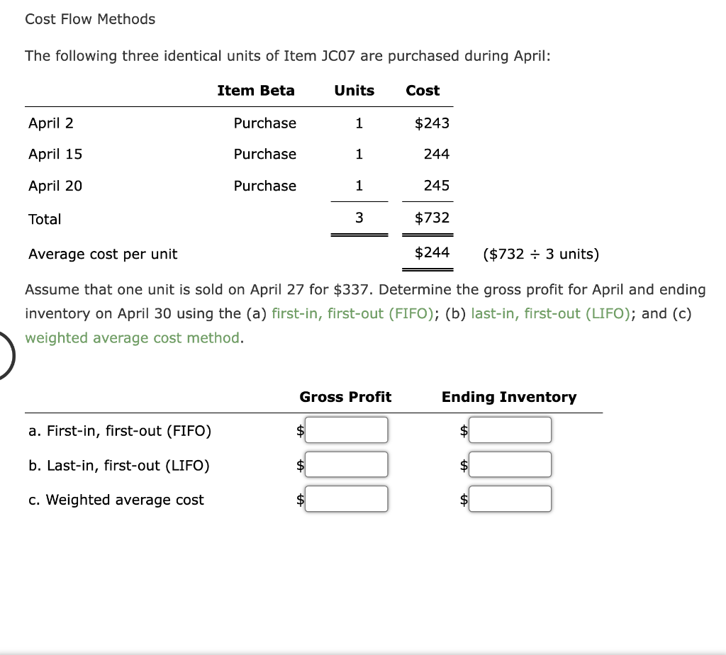Click the Gross Profit column header
This screenshot has height=655, width=726.
tap(345, 397)
